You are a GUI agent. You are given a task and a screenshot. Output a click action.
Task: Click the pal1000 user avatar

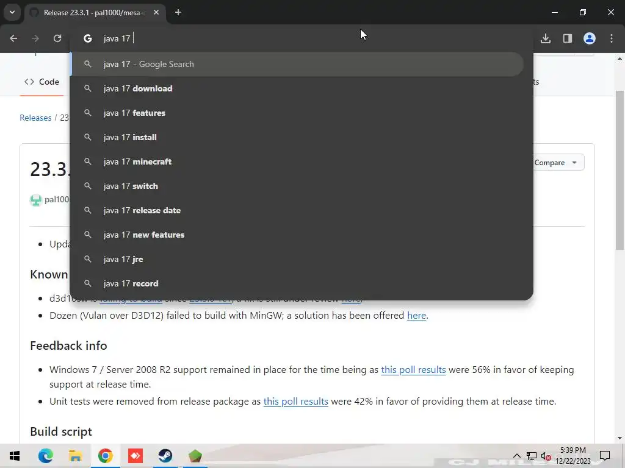click(36, 200)
